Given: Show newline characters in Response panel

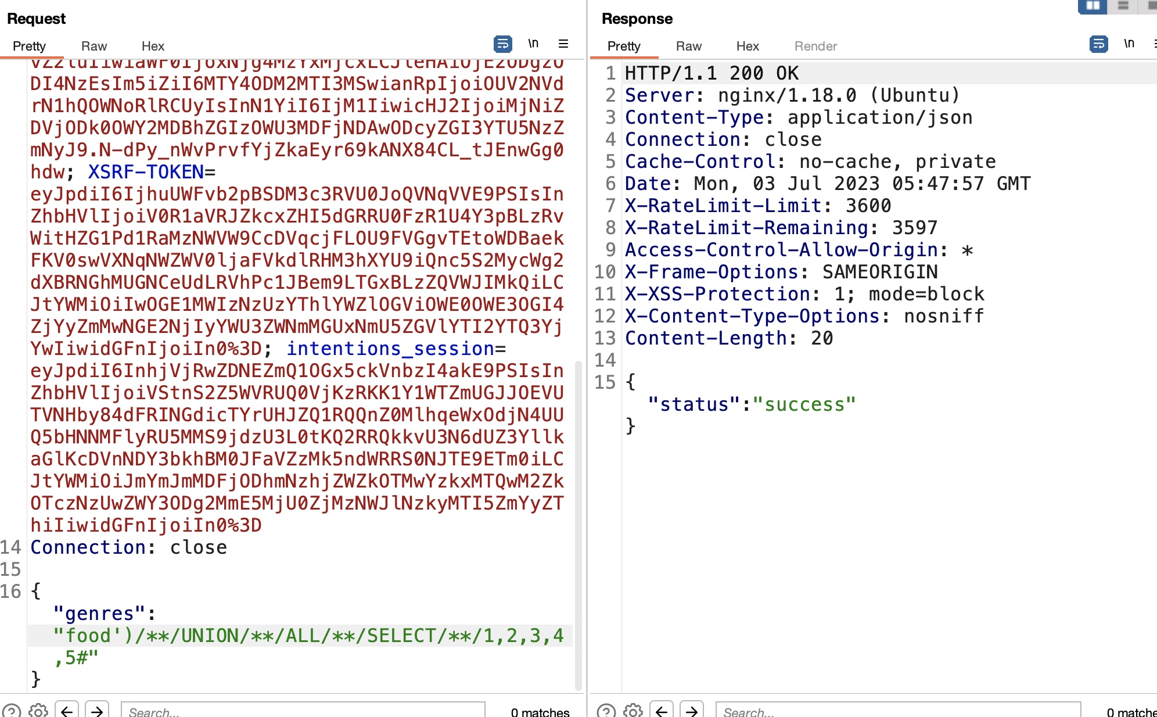Looking at the screenshot, I should [1129, 44].
